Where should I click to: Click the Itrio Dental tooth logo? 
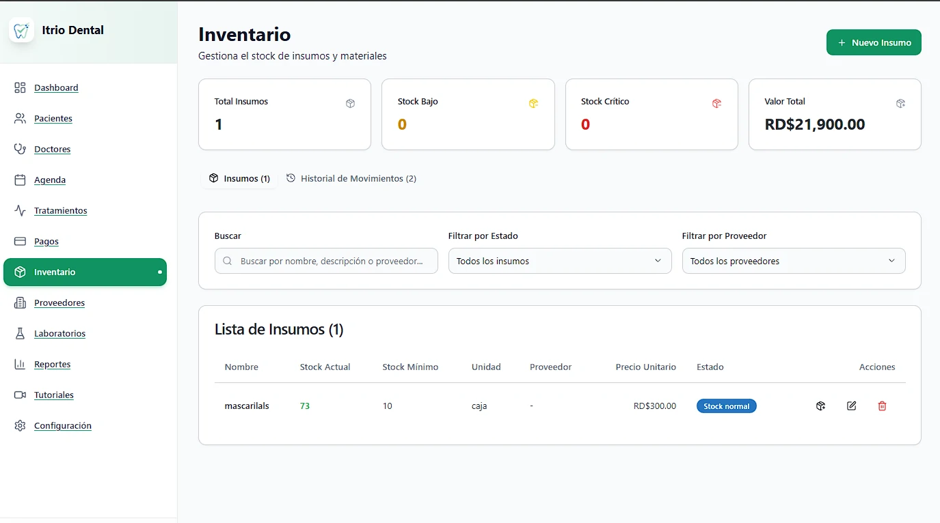point(21,29)
